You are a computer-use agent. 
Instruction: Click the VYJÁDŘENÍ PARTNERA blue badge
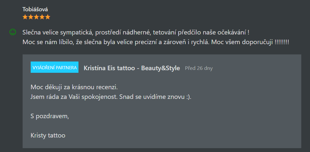pyautogui.click(x=55, y=67)
